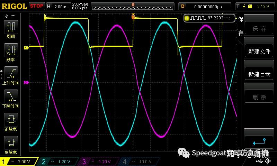Screen dimensions: 277x166
Task: Click the left-side menu page indicator dots
Action: [x=1, y=75]
